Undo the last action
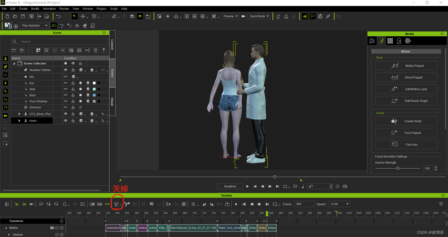This screenshot has width=448, height=237. [x=58, y=16]
